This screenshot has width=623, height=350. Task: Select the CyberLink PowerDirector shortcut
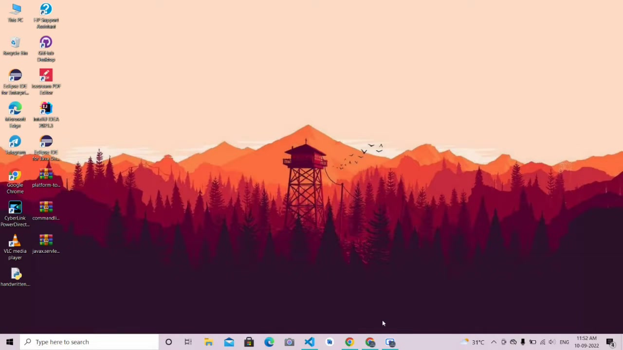(15, 214)
